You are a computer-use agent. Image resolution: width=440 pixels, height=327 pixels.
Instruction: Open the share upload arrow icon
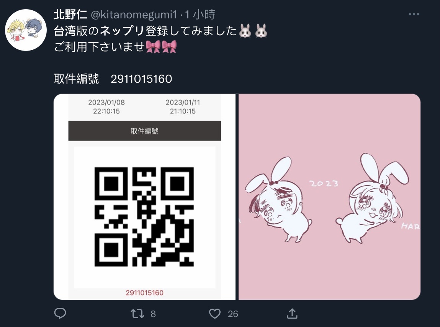[292, 314]
